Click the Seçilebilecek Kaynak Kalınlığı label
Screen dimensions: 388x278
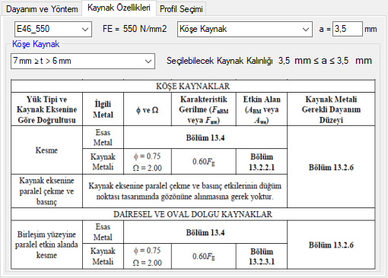click(x=219, y=61)
